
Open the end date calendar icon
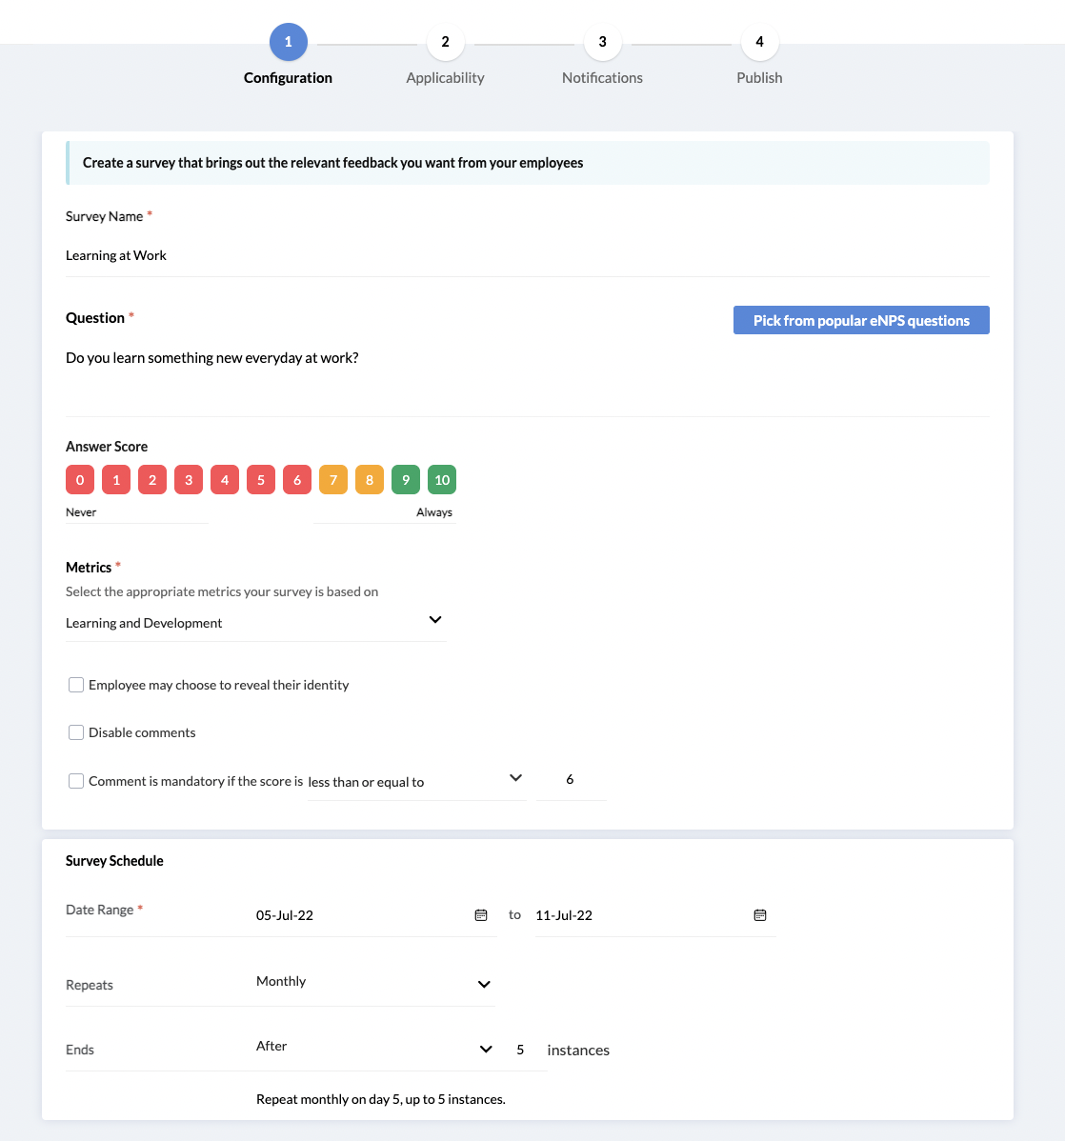[760, 915]
